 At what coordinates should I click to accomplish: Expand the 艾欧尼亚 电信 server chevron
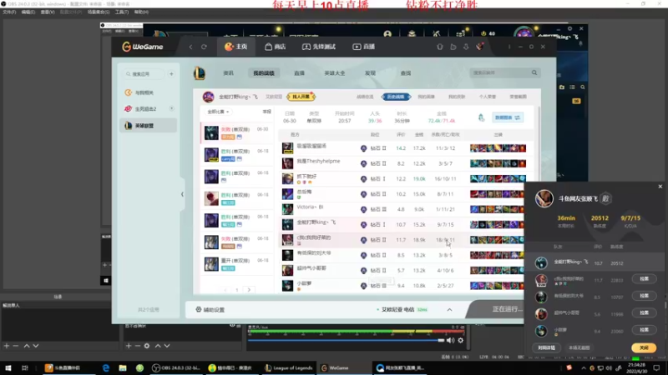tap(449, 309)
